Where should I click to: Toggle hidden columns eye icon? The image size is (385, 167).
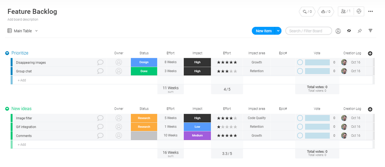pyautogui.click(x=349, y=31)
